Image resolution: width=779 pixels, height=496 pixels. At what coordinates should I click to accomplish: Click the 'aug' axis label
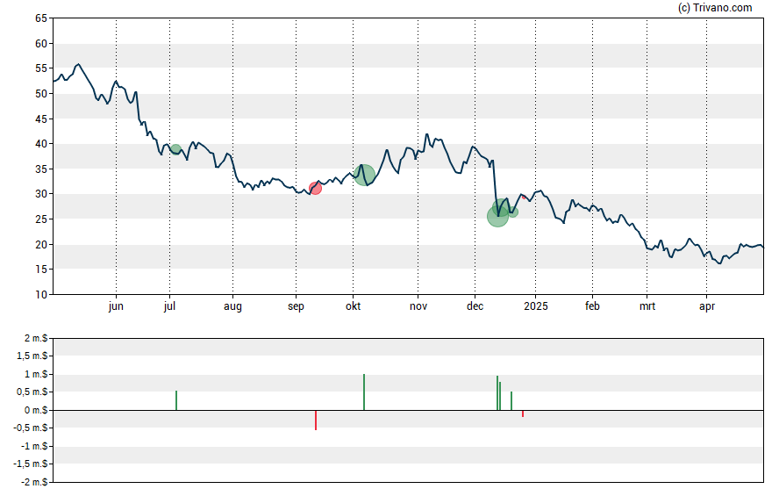click(232, 306)
